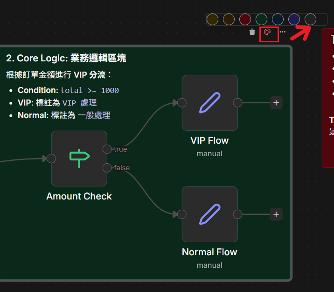Select the yellow sticky note color
The height and width of the screenshot is (292, 334).
212,19
